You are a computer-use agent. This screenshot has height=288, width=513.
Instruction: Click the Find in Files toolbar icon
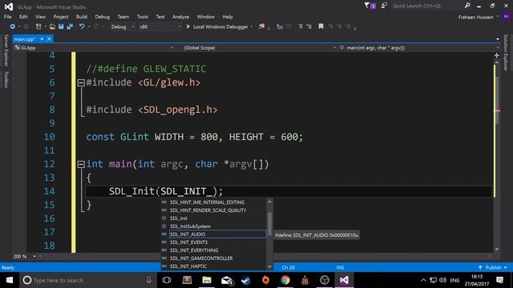point(261,26)
